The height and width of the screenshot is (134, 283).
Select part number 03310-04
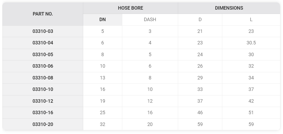point(43,43)
